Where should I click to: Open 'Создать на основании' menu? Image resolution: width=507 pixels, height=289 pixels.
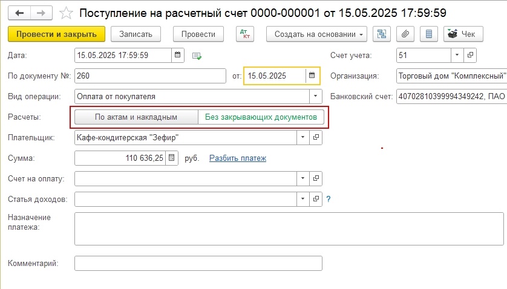[x=316, y=34]
